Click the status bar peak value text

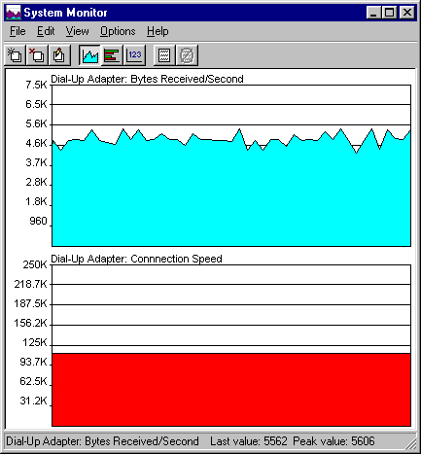[x=333, y=441]
